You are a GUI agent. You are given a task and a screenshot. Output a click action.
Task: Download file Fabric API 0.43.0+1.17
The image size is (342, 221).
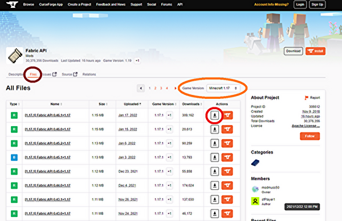pos(215,214)
